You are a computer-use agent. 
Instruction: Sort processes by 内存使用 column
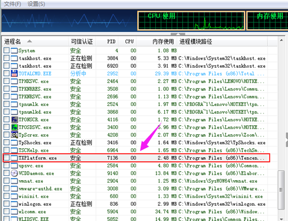163,41
